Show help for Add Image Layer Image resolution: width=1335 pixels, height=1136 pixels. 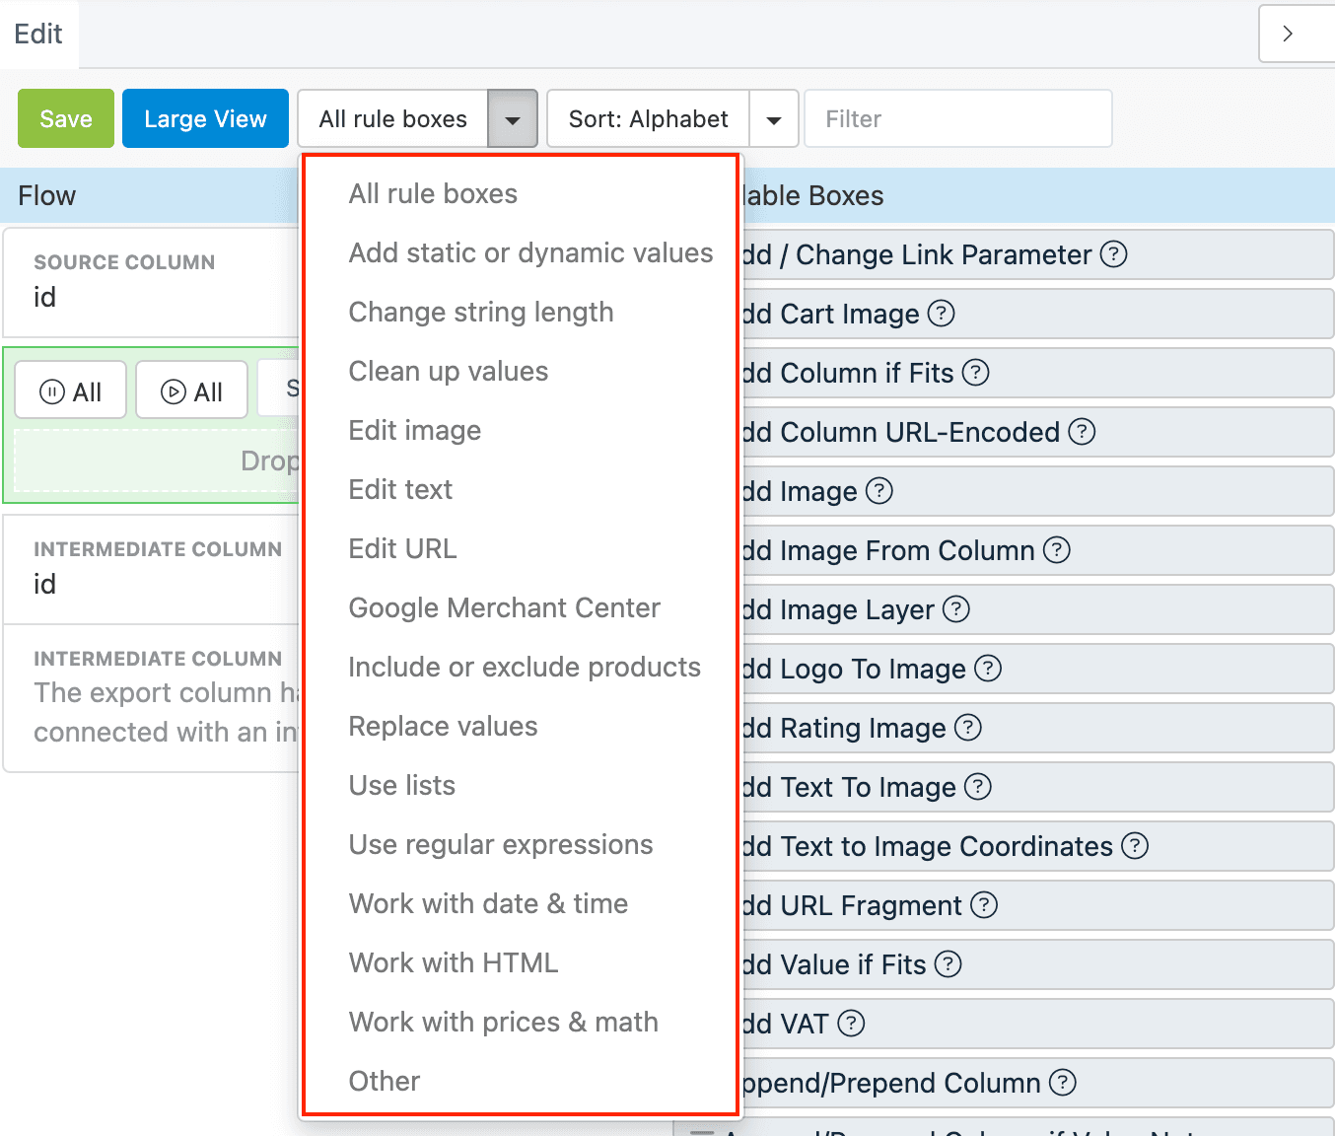[x=955, y=609]
